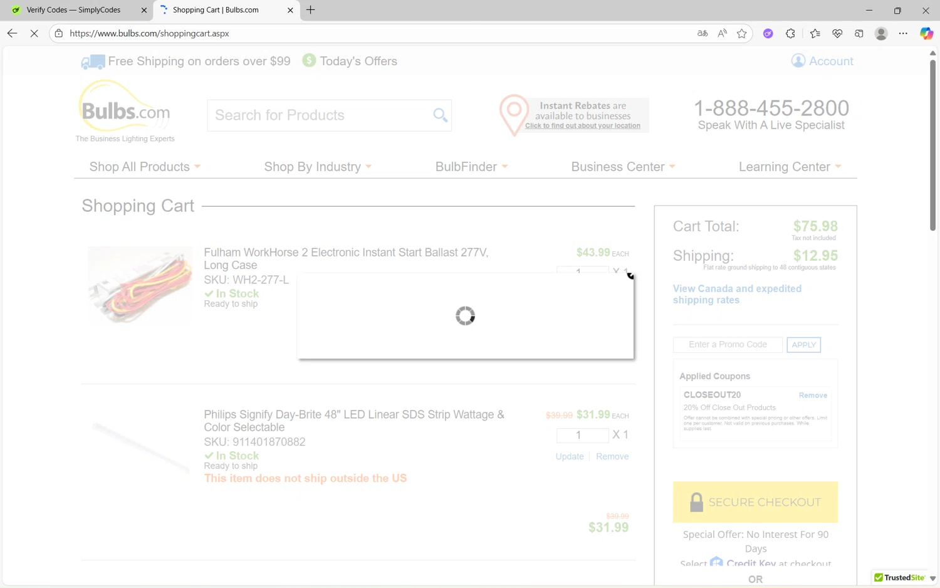940x588 pixels.
Task: Click the Enter a Promo Code field
Action: coord(728,345)
